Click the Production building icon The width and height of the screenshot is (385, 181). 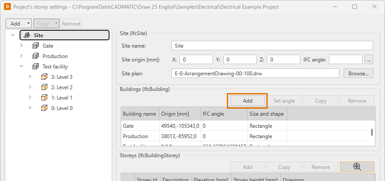36,56
